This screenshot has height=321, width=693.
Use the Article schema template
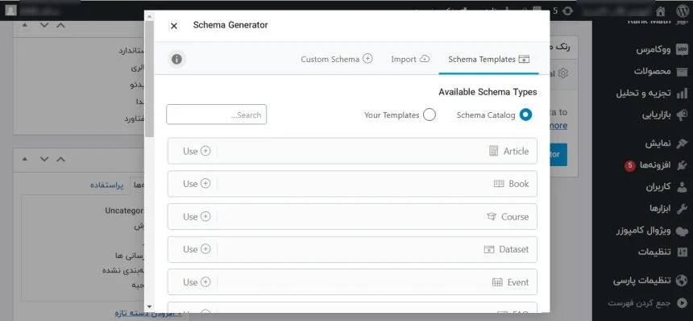[197, 151]
